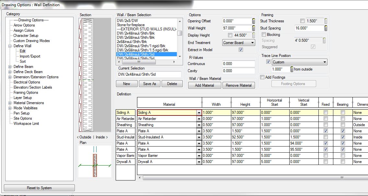Screen dimensions: 368x196
Task: Click the Reset to System button
Action: coord(39,188)
